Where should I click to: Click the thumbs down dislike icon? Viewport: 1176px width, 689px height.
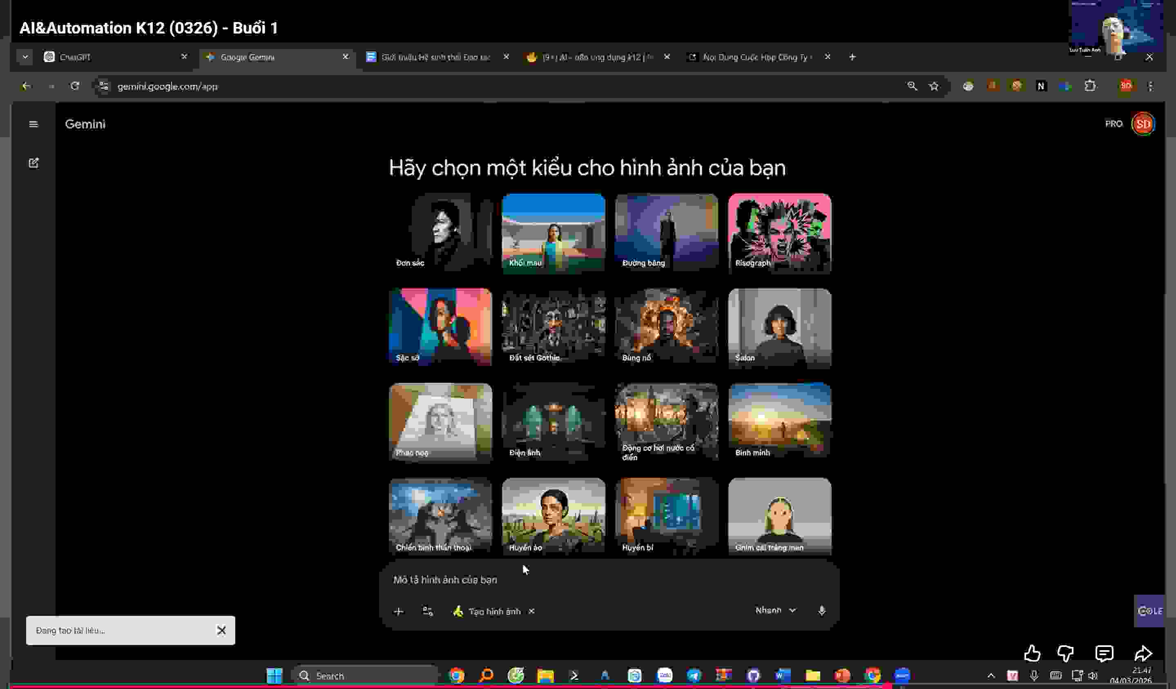1065,653
